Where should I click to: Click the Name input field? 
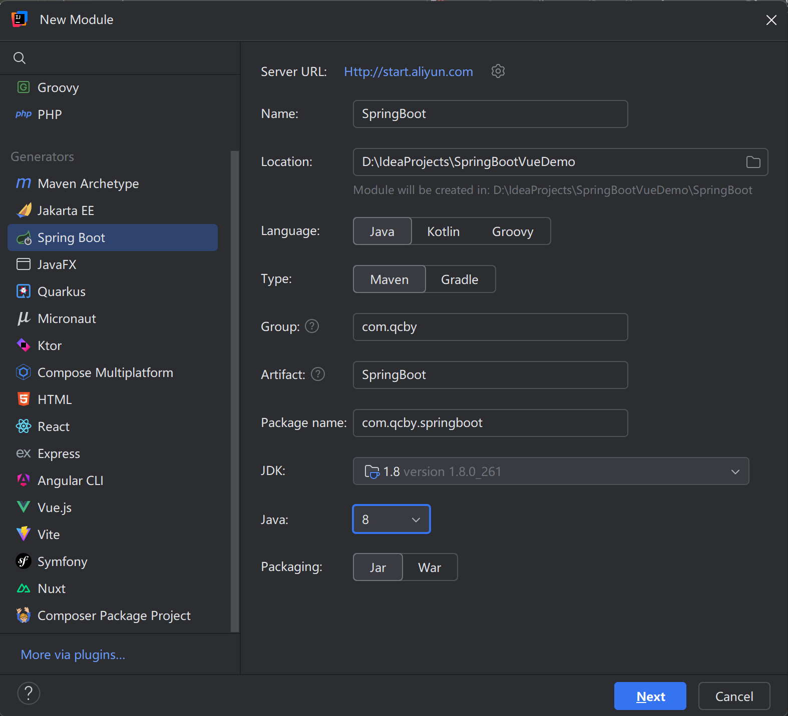tap(491, 114)
